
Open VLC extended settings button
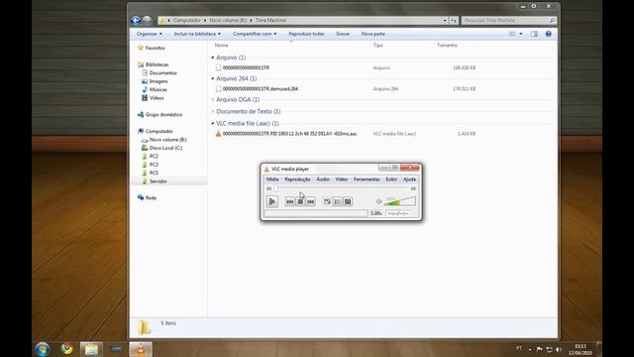click(348, 201)
